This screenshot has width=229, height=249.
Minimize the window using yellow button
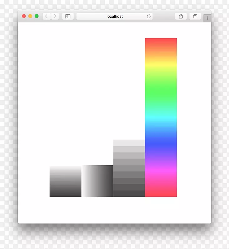coord(30,16)
